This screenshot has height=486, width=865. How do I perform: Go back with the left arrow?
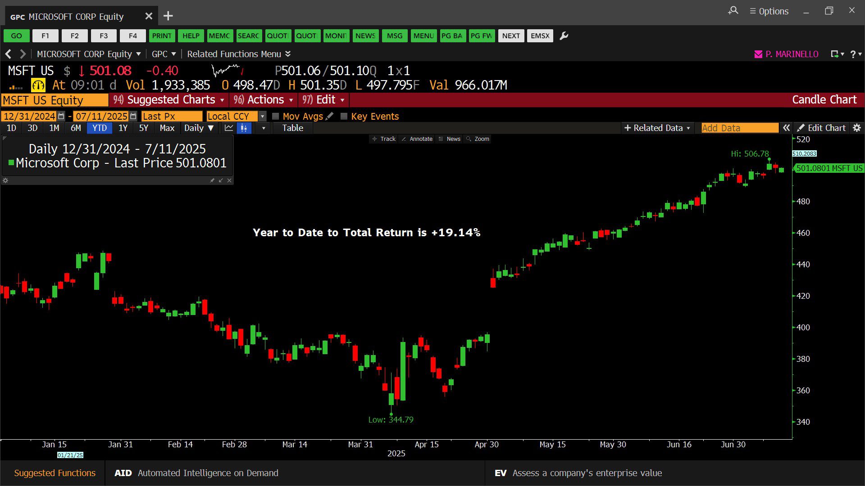(8, 54)
